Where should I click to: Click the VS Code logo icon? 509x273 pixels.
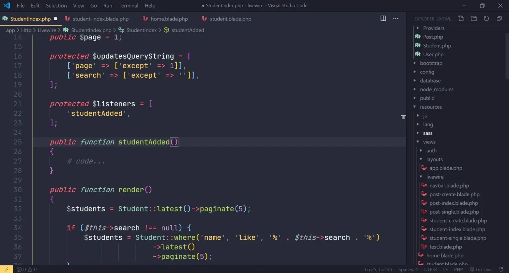(x=7, y=5)
